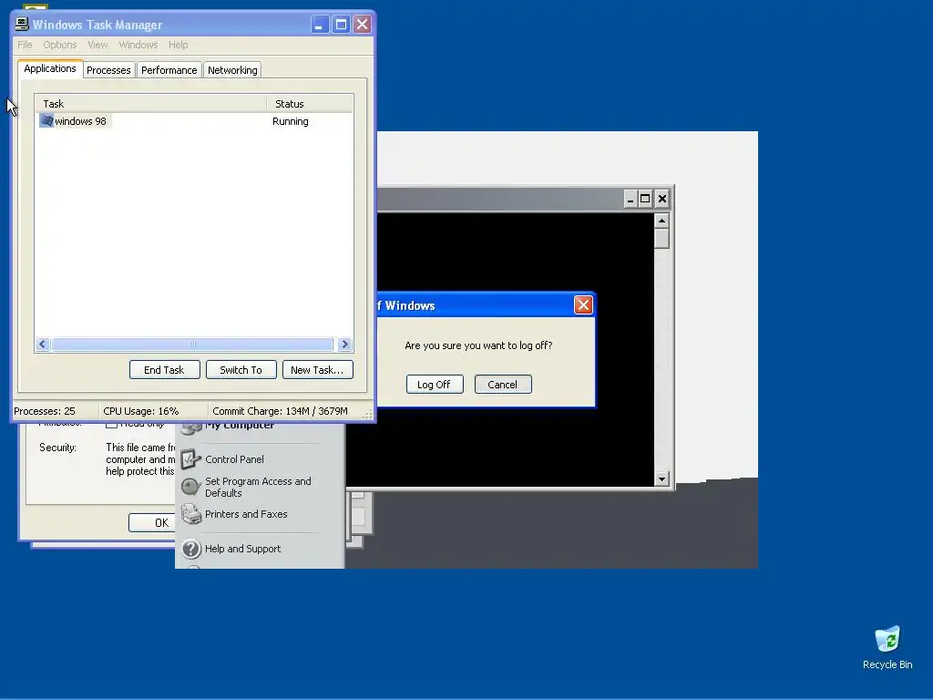Click the console window vertical scroll thumb

click(661, 238)
